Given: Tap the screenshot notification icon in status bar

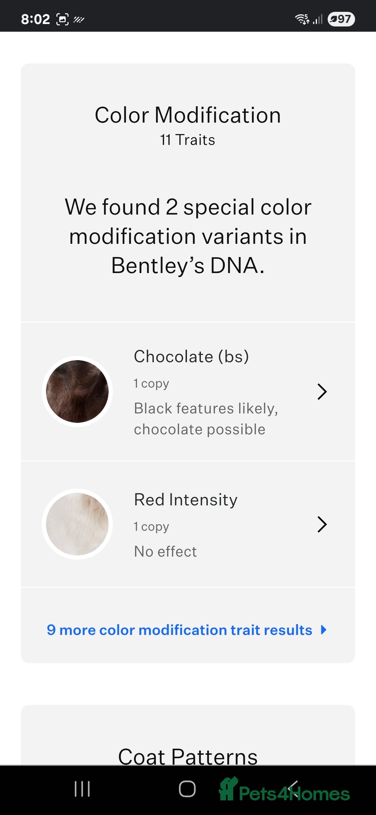Looking at the screenshot, I should [62, 19].
